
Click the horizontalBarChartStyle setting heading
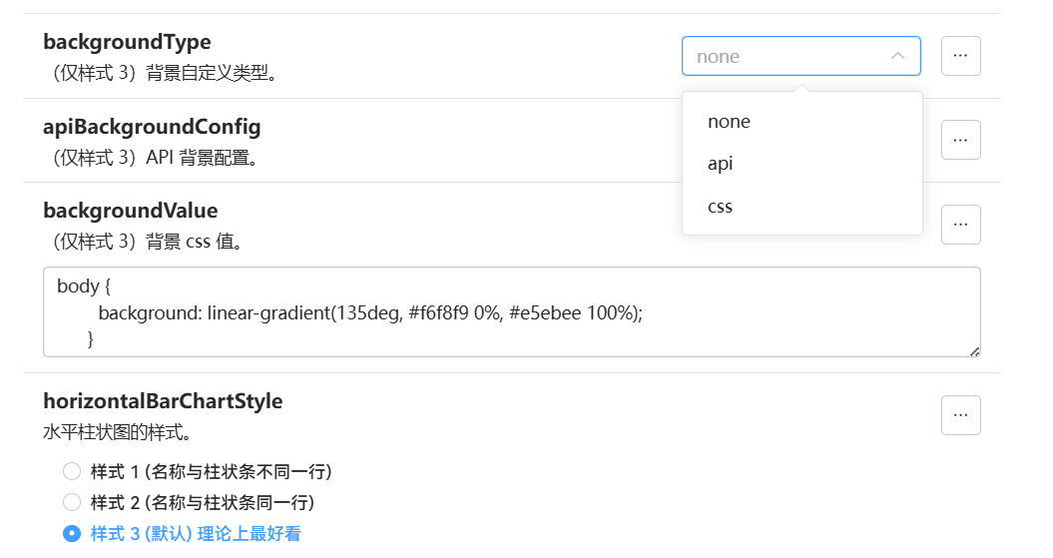pos(163,401)
